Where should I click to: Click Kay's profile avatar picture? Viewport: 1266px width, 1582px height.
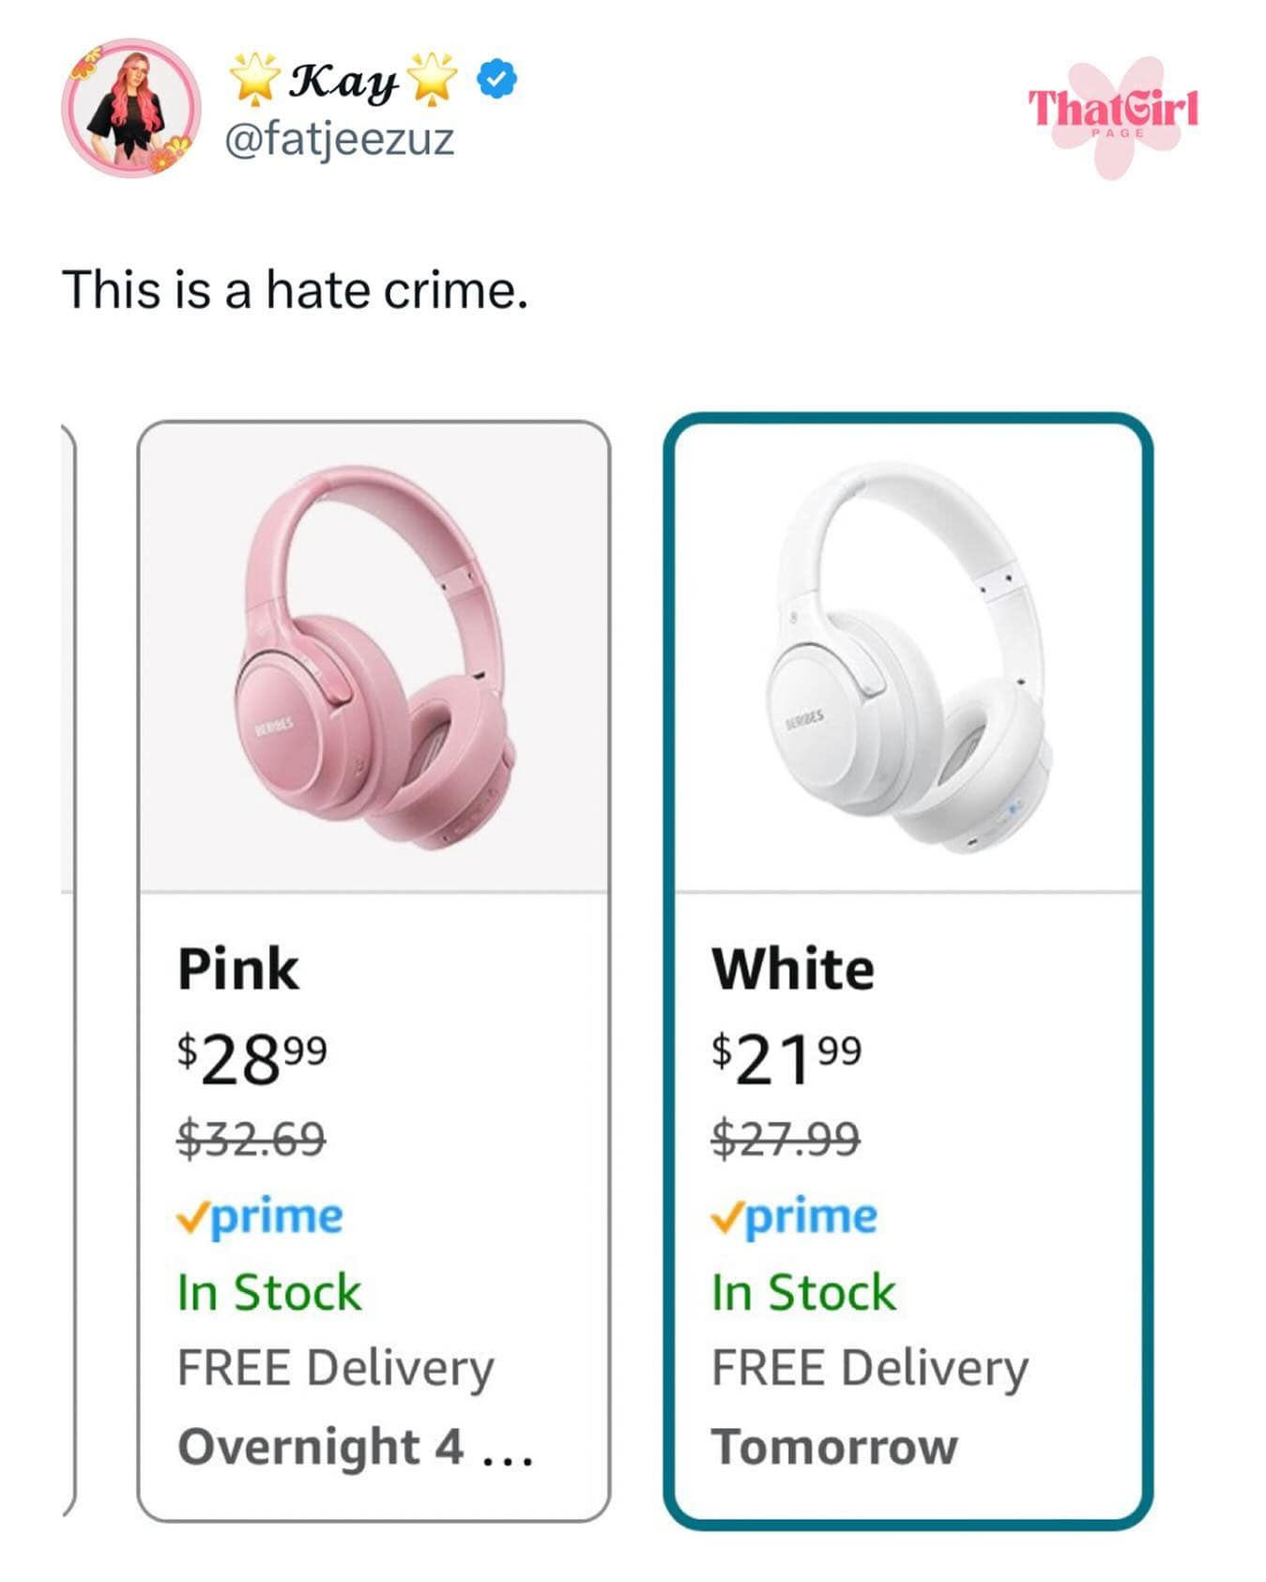click(131, 108)
